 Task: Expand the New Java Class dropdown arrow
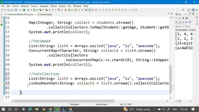72,10
